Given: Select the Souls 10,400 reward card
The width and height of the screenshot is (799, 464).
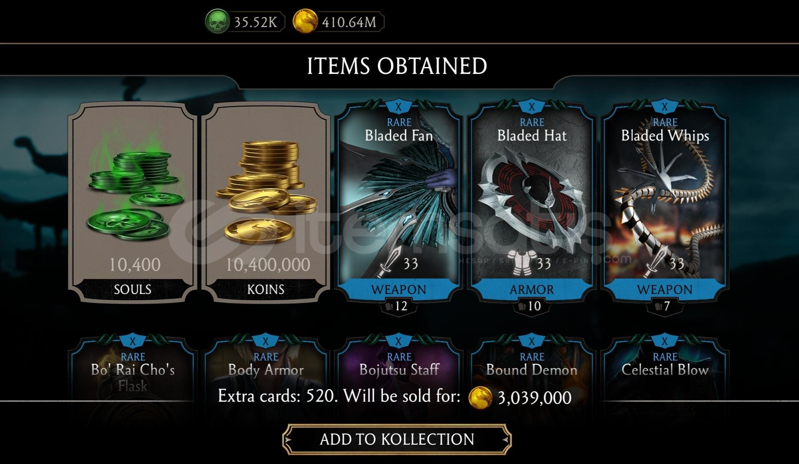Looking at the screenshot, I should click(133, 202).
